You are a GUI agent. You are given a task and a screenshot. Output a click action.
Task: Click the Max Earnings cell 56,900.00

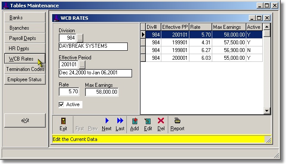coord(229,50)
